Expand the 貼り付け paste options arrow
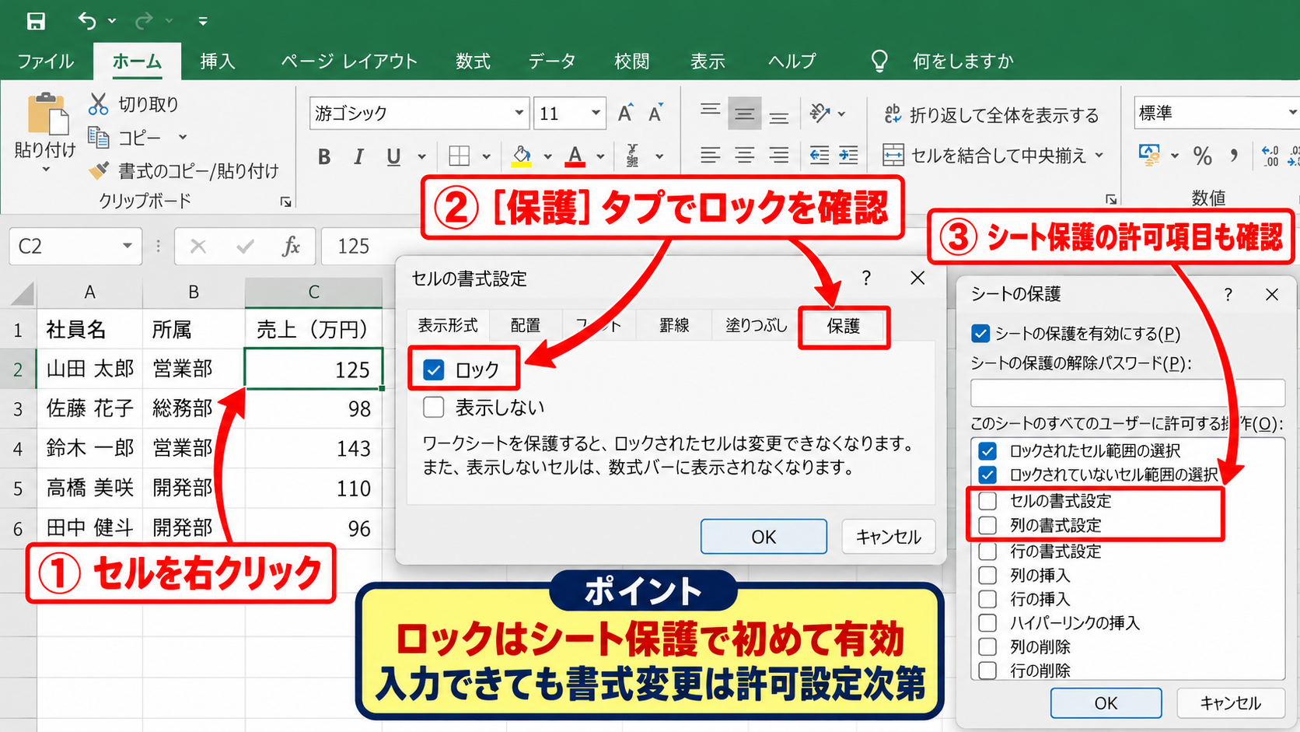1300x732 pixels. [46, 170]
